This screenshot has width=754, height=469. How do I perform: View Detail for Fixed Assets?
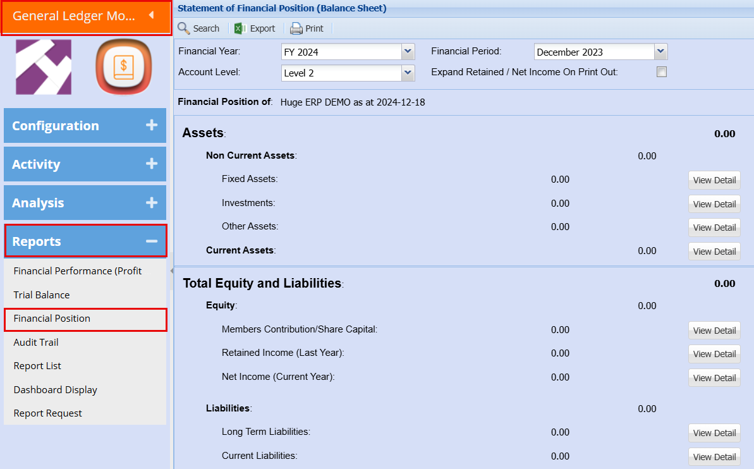714,180
